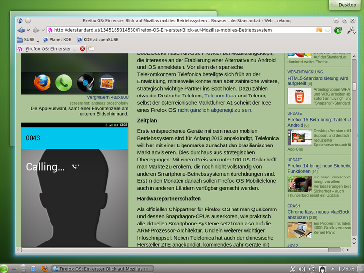Close the Firefox OS article tab

pyautogui.click(x=83, y=48)
